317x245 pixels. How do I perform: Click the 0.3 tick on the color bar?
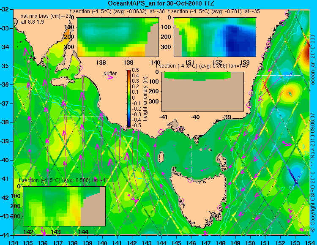(x=135, y=81)
